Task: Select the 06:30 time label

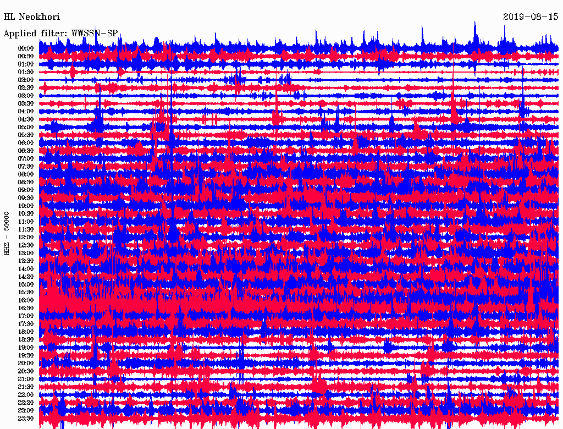Action: 26,151
